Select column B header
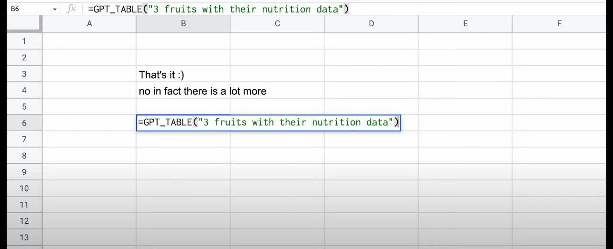613x249 pixels. pos(183,24)
